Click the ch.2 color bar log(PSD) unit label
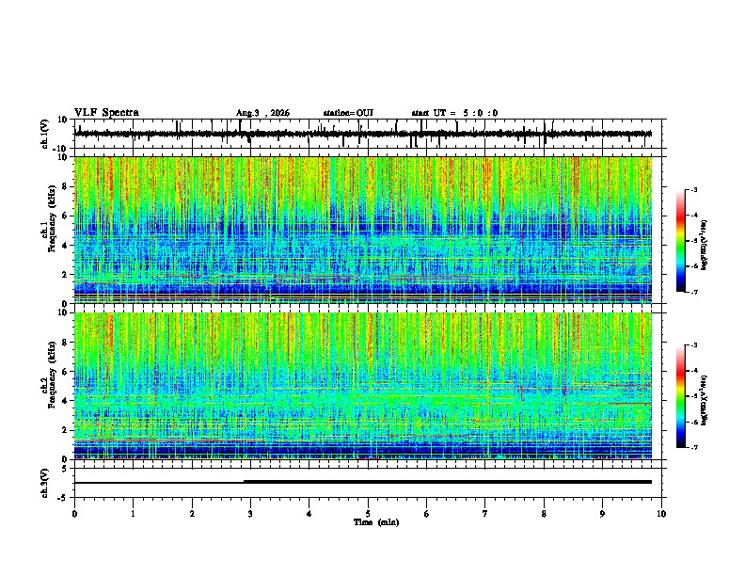 click(x=705, y=401)
